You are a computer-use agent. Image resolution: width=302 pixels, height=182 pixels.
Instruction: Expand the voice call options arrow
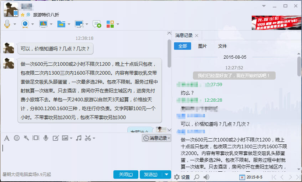15,25
